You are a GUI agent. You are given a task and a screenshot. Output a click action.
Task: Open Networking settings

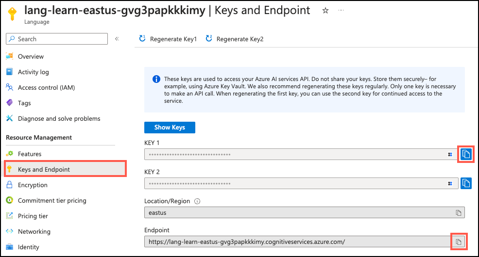34,232
